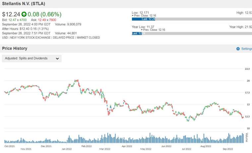Click the Jan 2022 axis label
Viewport: 252px width, 153px height.
67,149
